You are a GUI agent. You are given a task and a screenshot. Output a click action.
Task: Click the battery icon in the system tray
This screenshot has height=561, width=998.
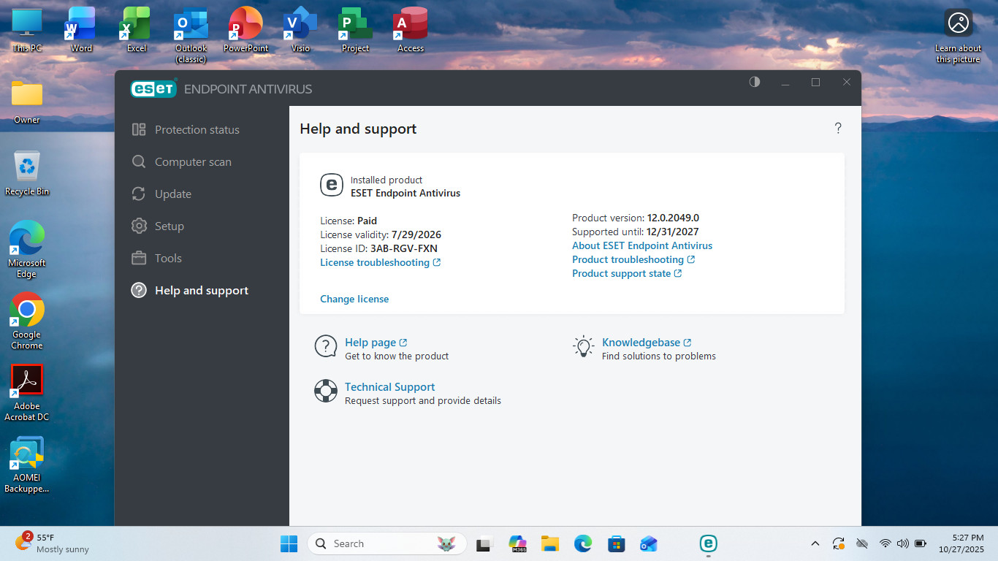pos(921,543)
